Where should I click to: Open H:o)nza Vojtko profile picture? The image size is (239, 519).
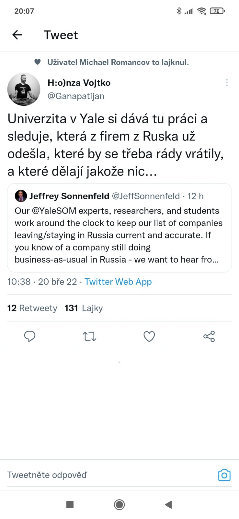pos(24,89)
